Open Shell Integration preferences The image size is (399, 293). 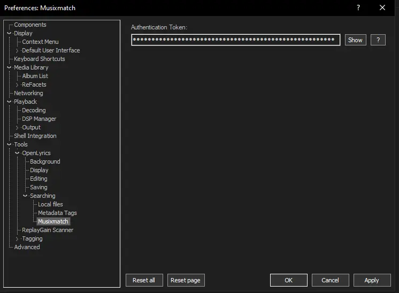pyautogui.click(x=35, y=136)
